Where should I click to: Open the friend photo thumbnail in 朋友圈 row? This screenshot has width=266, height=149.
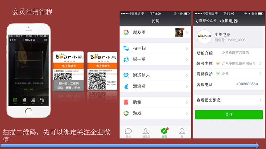tap(179, 32)
